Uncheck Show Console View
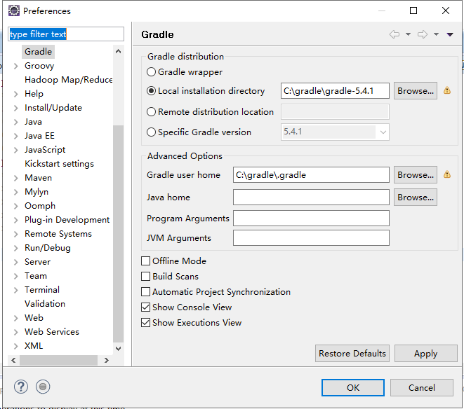464x409 pixels. [x=145, y=307]
